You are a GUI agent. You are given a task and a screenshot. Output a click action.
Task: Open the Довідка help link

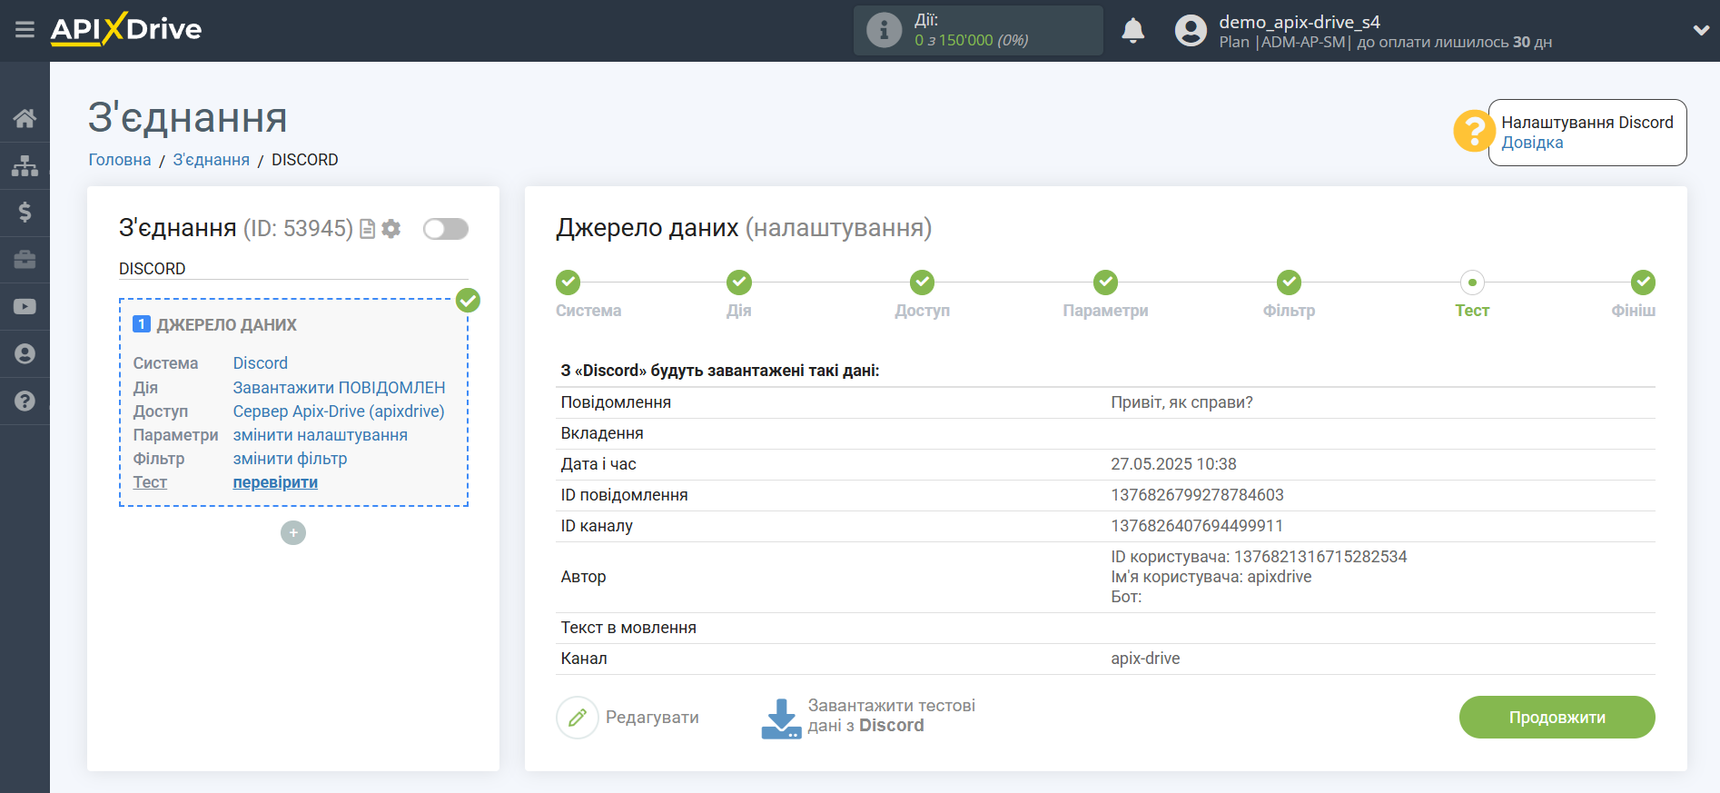tap(1532, 143)
